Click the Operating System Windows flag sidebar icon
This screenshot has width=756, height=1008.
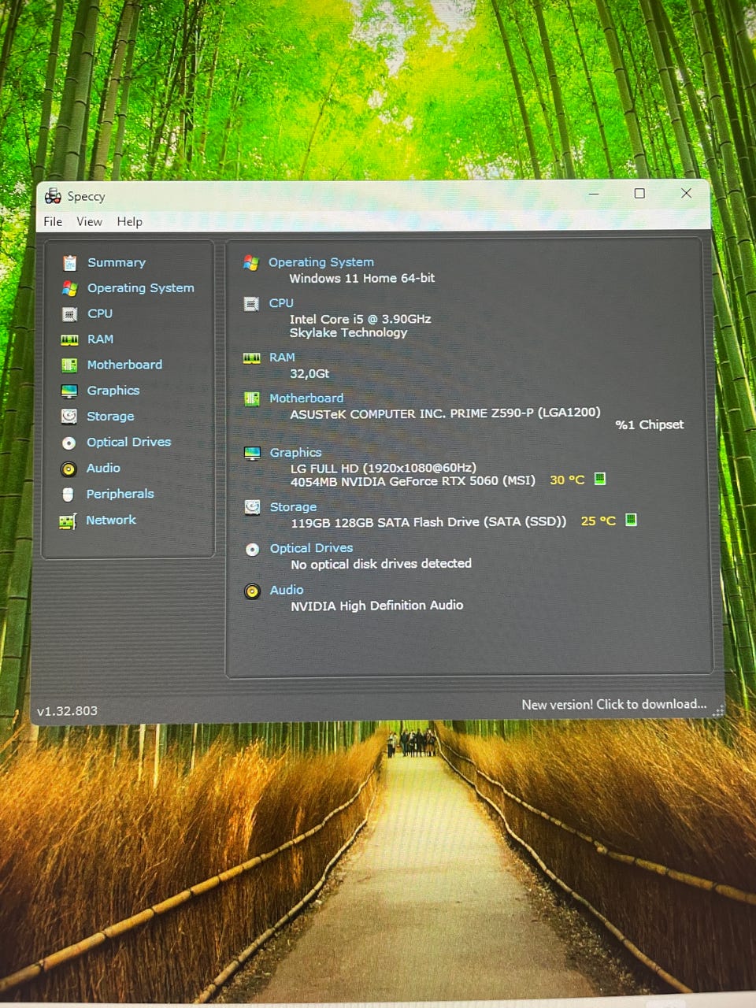pos(69,289)
